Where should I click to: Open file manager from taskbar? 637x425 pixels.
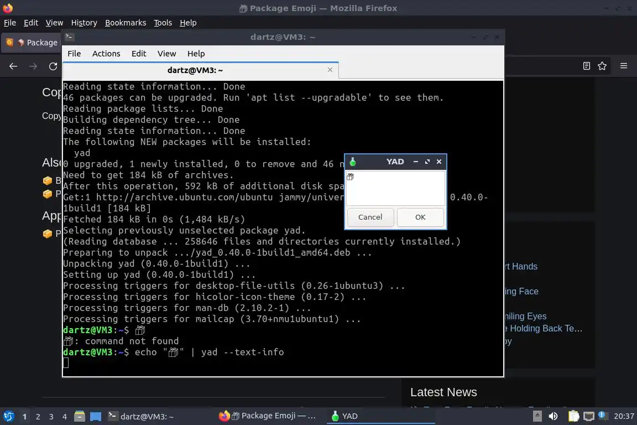[80, 417]
